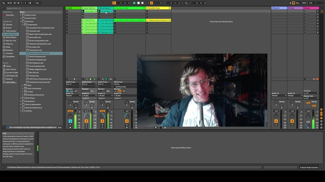This screenshot has height=182, width=325.
Task: Click Raw button in preview bar
Action: (x=60, y=128)
